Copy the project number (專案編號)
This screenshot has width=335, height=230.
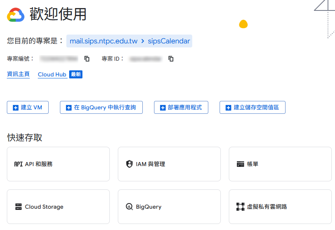[87, 59]
